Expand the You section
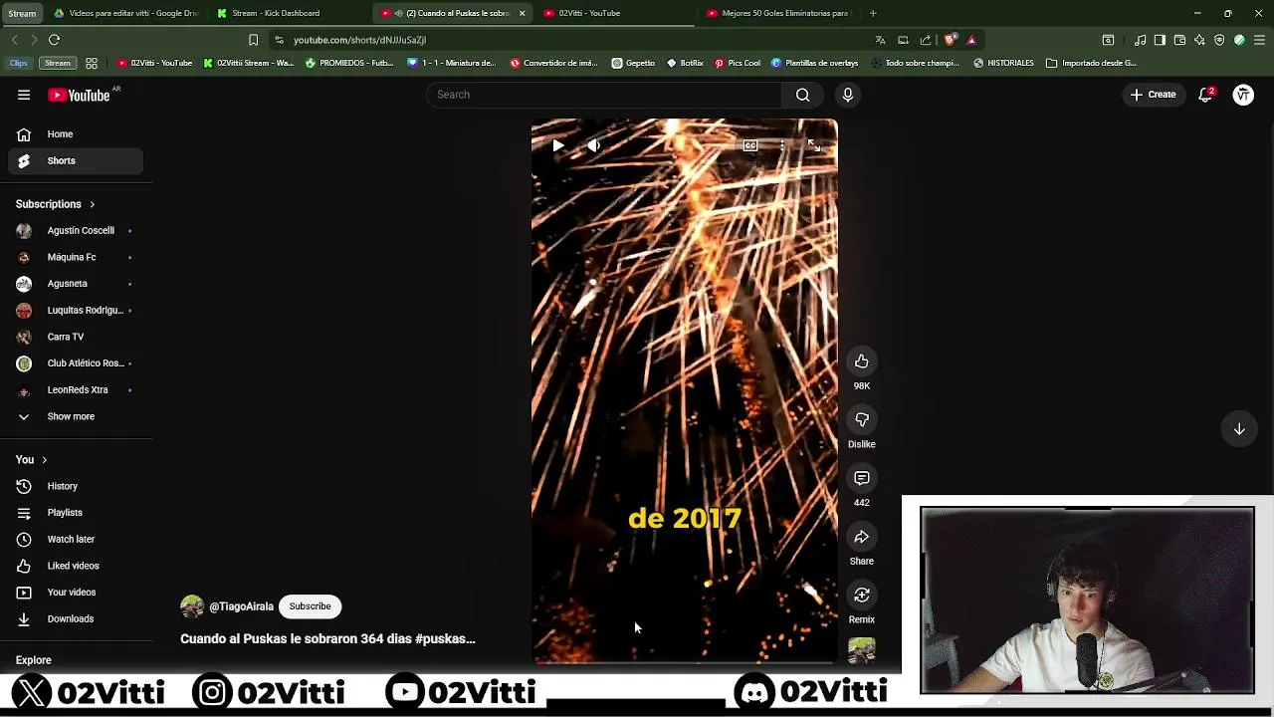The height and width of the screenshot is (717, 1274). pyautogui.click(x=32, y=460)
